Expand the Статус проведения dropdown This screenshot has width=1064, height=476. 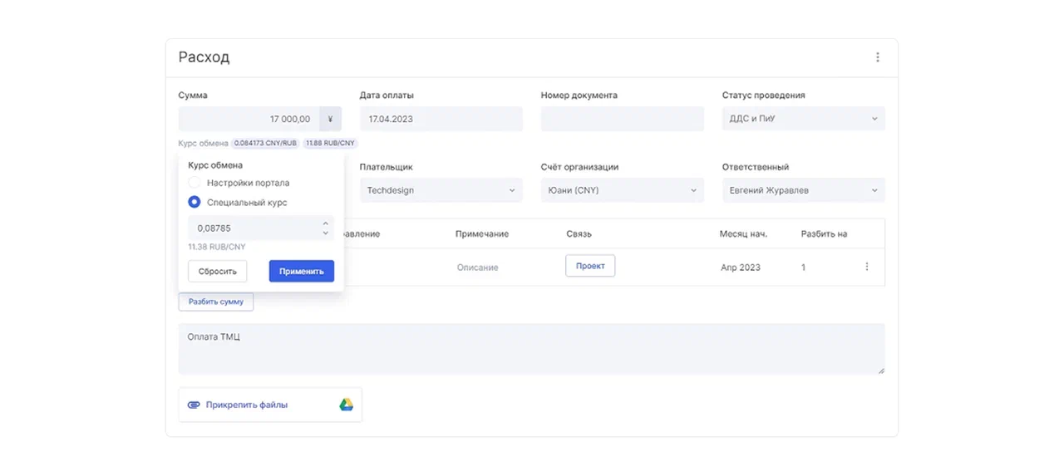pos(803,119)
